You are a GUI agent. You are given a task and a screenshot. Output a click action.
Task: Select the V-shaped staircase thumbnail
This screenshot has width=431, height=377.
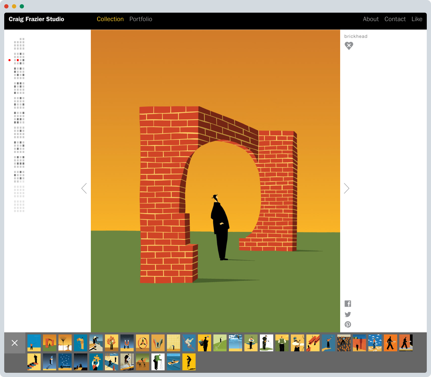[158, 343]
